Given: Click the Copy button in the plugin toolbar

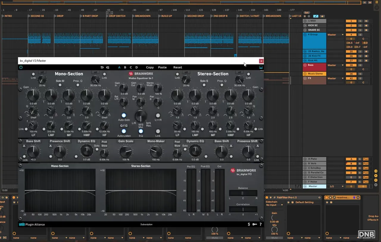Looking at the screenshot, I should [150, 67].
